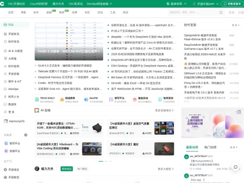Click the search magnifier icon
Image resolution: width=244 pixels, height=183 pixels.
221,13
